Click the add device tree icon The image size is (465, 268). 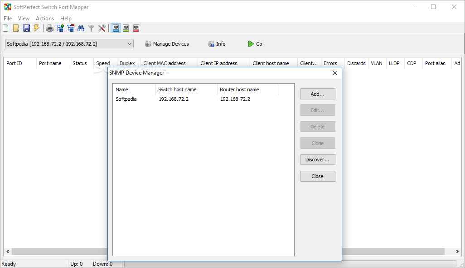[x=60, y=28]
